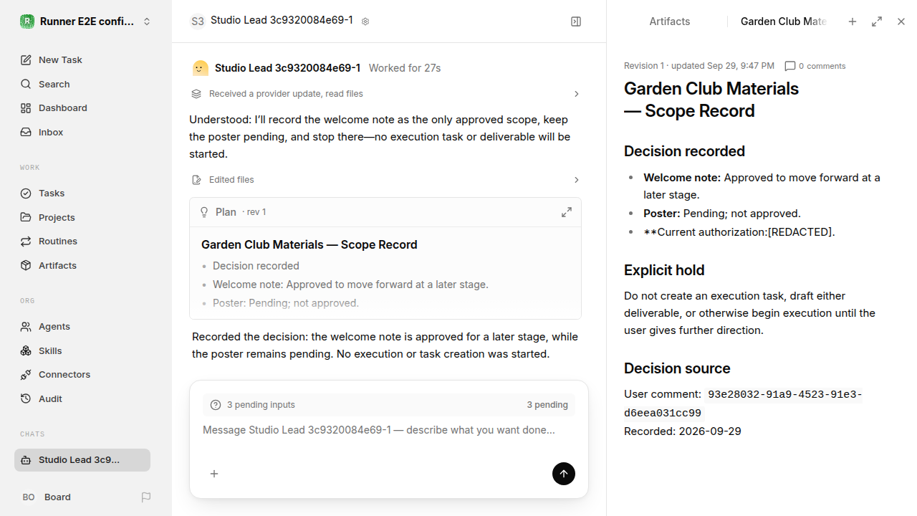This screenshot has height=516, width=917.
Task: Open Search from the sidebar
Action: coord(86,84)
